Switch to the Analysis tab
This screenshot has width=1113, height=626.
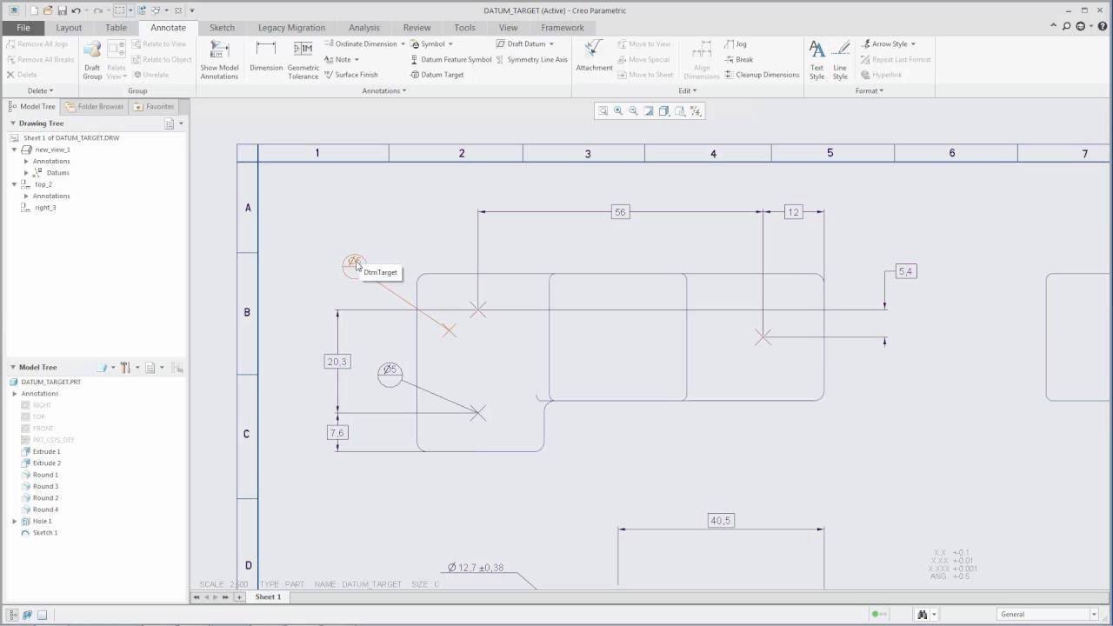(363, 28)
